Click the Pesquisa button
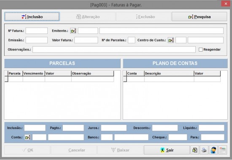 [199, 17]
